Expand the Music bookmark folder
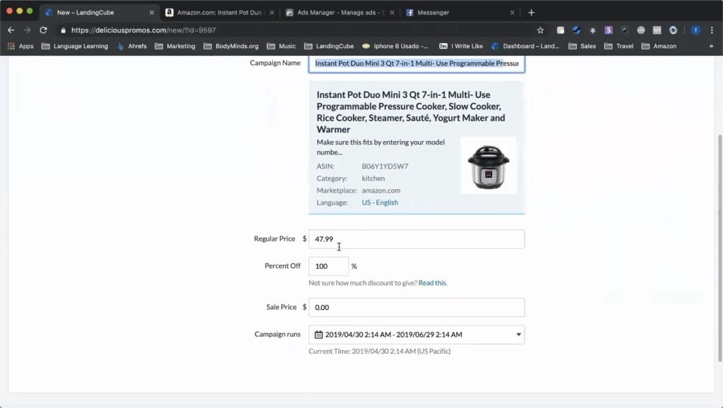 pos(281,46)
